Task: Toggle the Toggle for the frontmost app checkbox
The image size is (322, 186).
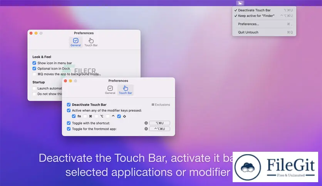Action: pyautogui.click(x=69, y=129)
